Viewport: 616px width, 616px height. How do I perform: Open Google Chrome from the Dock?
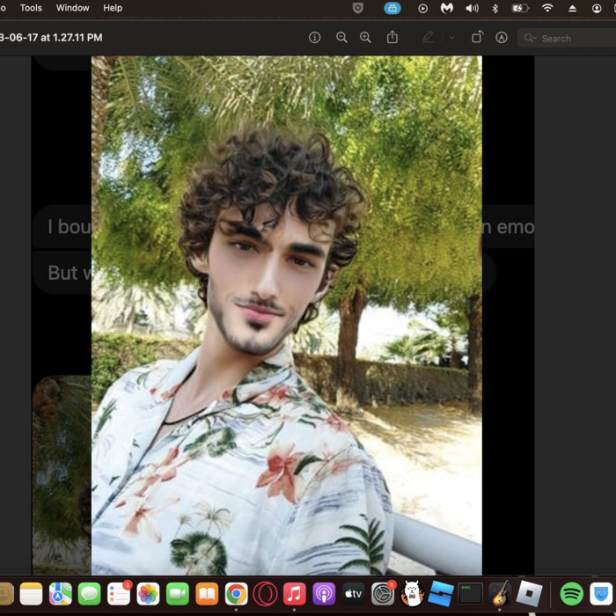(236, 594)
